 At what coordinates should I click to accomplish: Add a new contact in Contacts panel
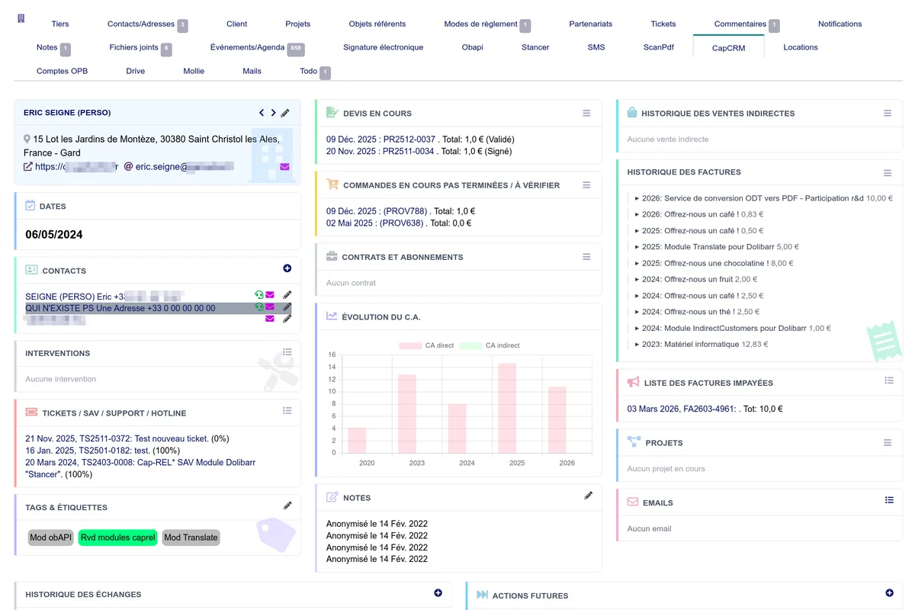click(x=287, y=268)
